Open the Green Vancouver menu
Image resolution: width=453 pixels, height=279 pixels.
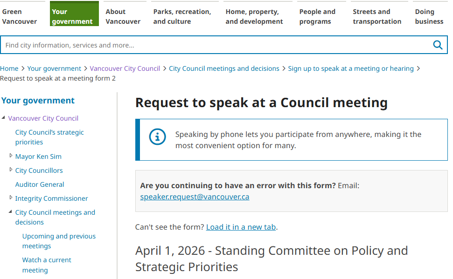pyautogui.click(x=19, y=16)
